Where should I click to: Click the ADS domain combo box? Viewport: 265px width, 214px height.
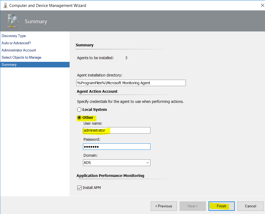(117, 163)
